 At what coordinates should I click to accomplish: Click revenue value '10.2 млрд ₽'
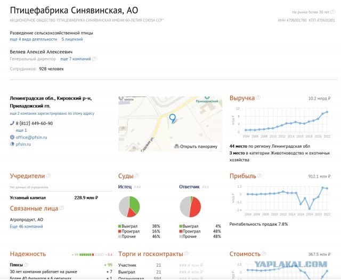coord(320,99)
